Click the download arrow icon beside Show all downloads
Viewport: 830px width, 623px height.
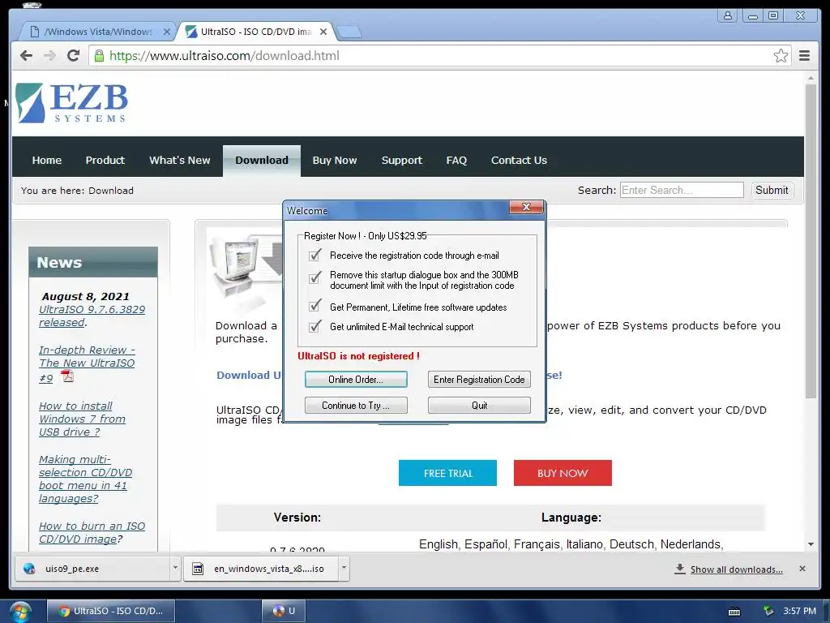[x=680, y=569]
